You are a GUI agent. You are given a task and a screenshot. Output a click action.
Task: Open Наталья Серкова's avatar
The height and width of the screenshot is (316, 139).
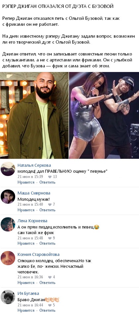(x=8, y=169)
